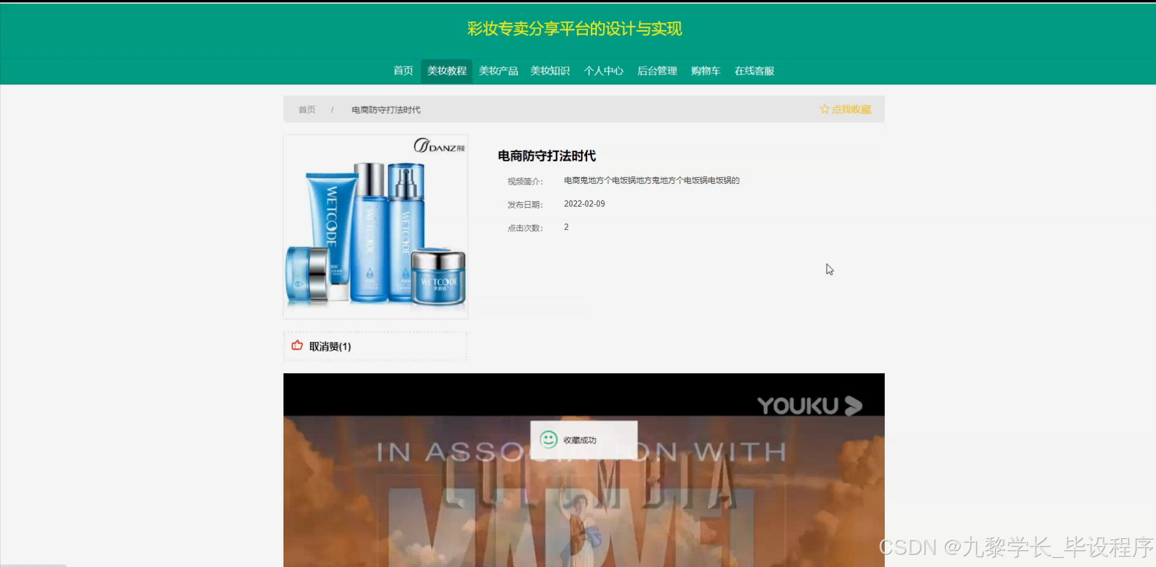The width and height of the screenshot is (1156, 567).
Task: Click the 视频简介 description text
Action: [x=651, y=181]
